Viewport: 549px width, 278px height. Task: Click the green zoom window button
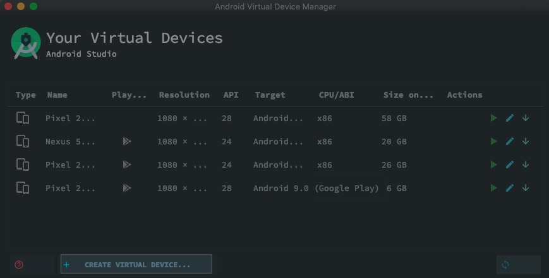pyautogui.click(x=33, y=6)
